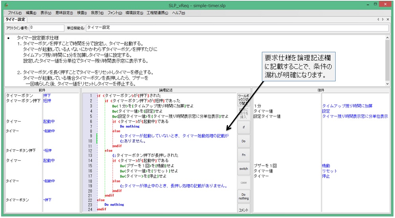Click line number 1 in logic editor

pyautogui.click(x=91, y=96)
